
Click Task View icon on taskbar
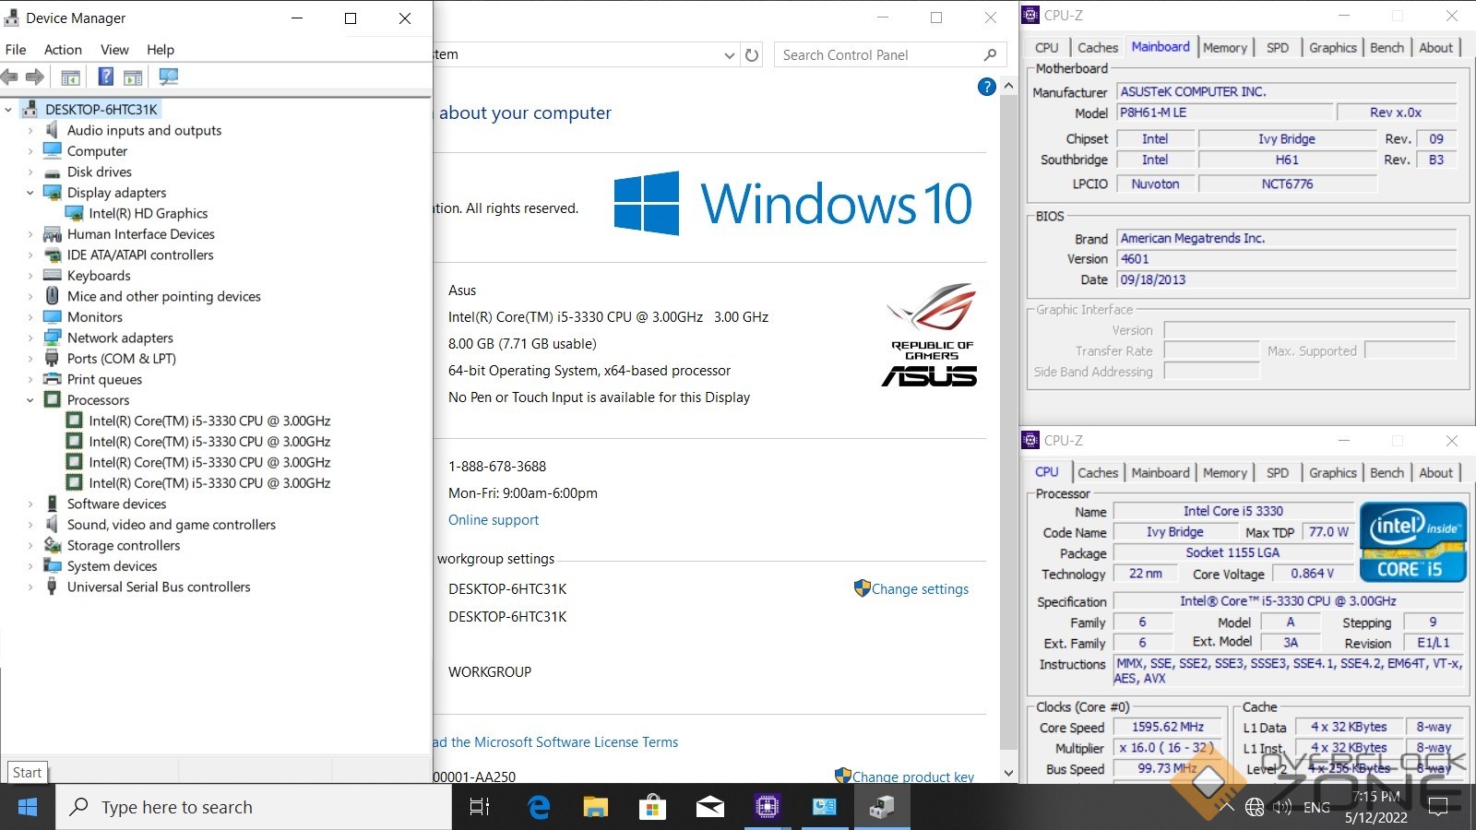click(x=480, y=808)
